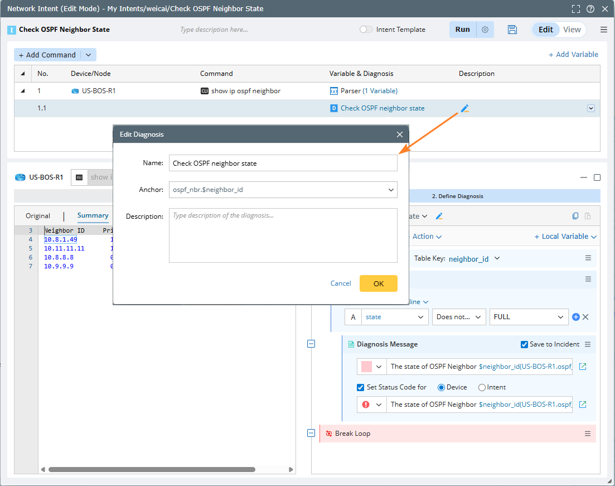
Task: Open the FULL value dropdown
Action: (560, 317)
